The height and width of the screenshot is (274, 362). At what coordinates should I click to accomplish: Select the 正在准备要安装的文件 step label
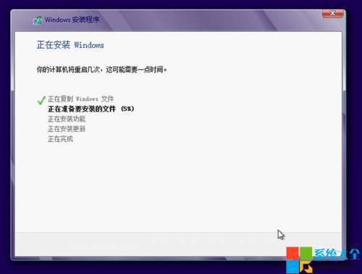coord(82,109)
